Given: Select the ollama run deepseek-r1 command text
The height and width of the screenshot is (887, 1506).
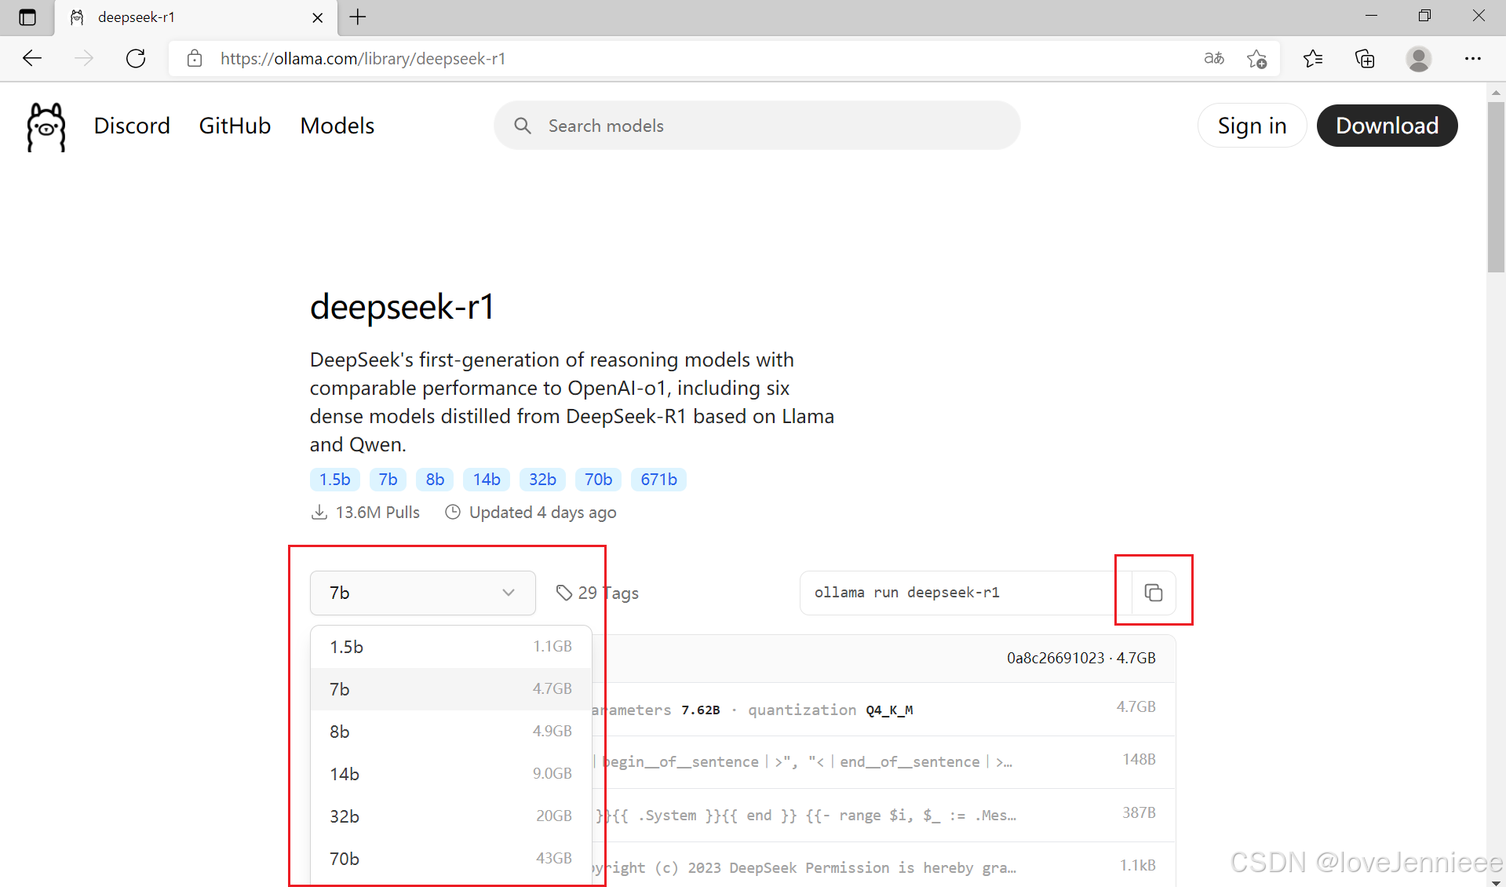Looking at the screenshot, I should 906,593.
